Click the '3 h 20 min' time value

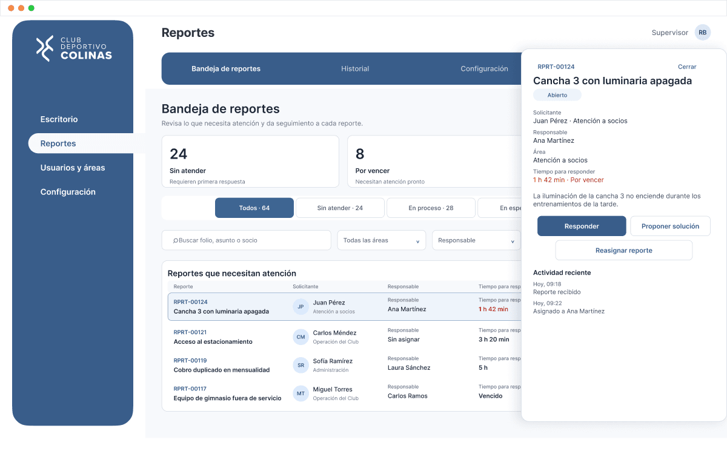tap(494, 340)
